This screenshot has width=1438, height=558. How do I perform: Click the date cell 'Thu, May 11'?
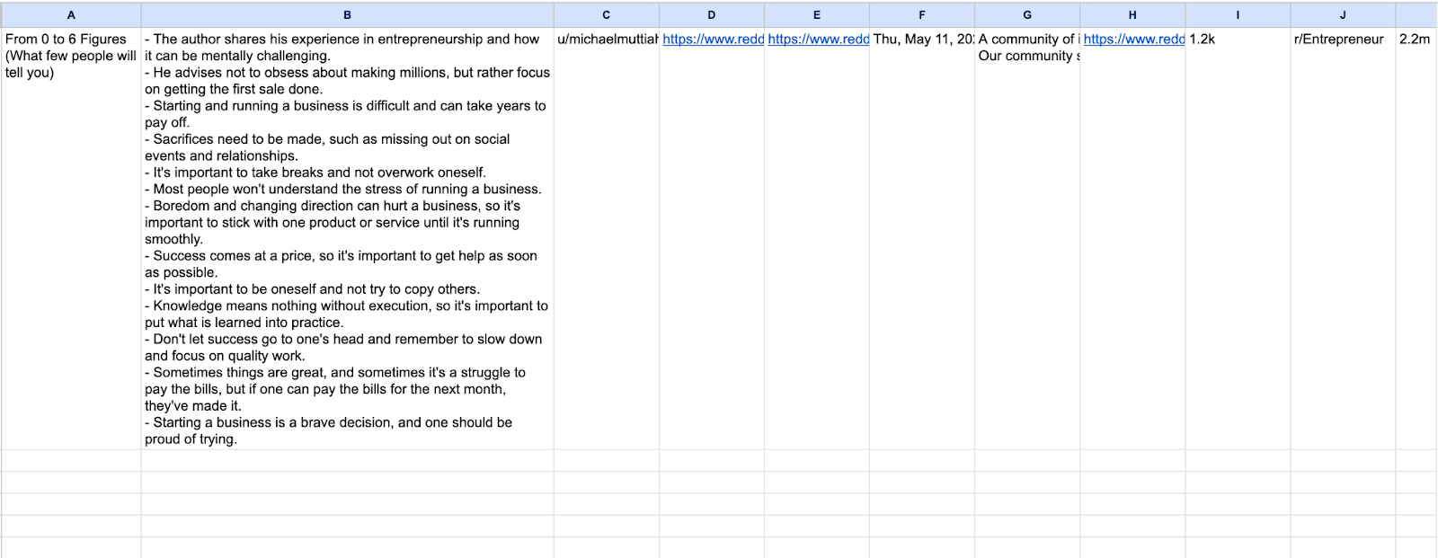pos(921,238)
